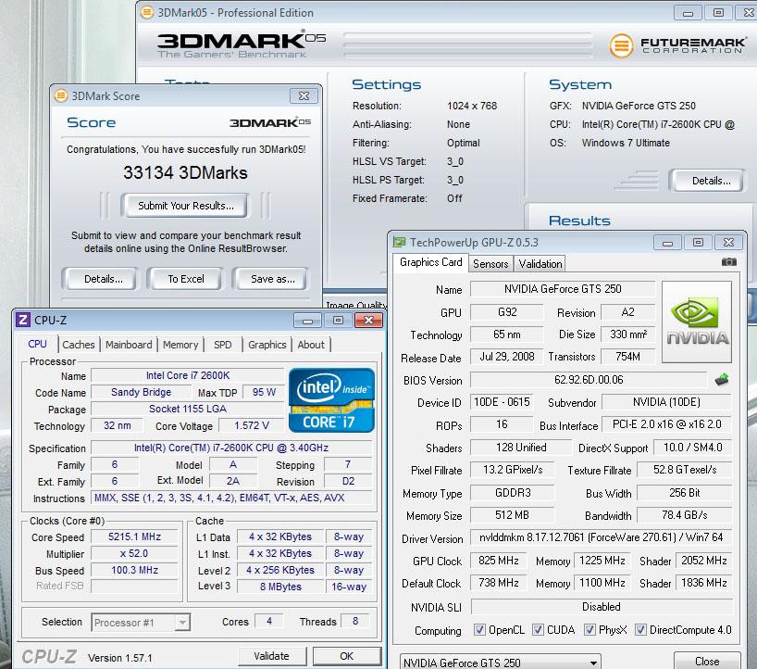Click the Specification field i7-2600K @ 3.40GHz

(231, 448)
